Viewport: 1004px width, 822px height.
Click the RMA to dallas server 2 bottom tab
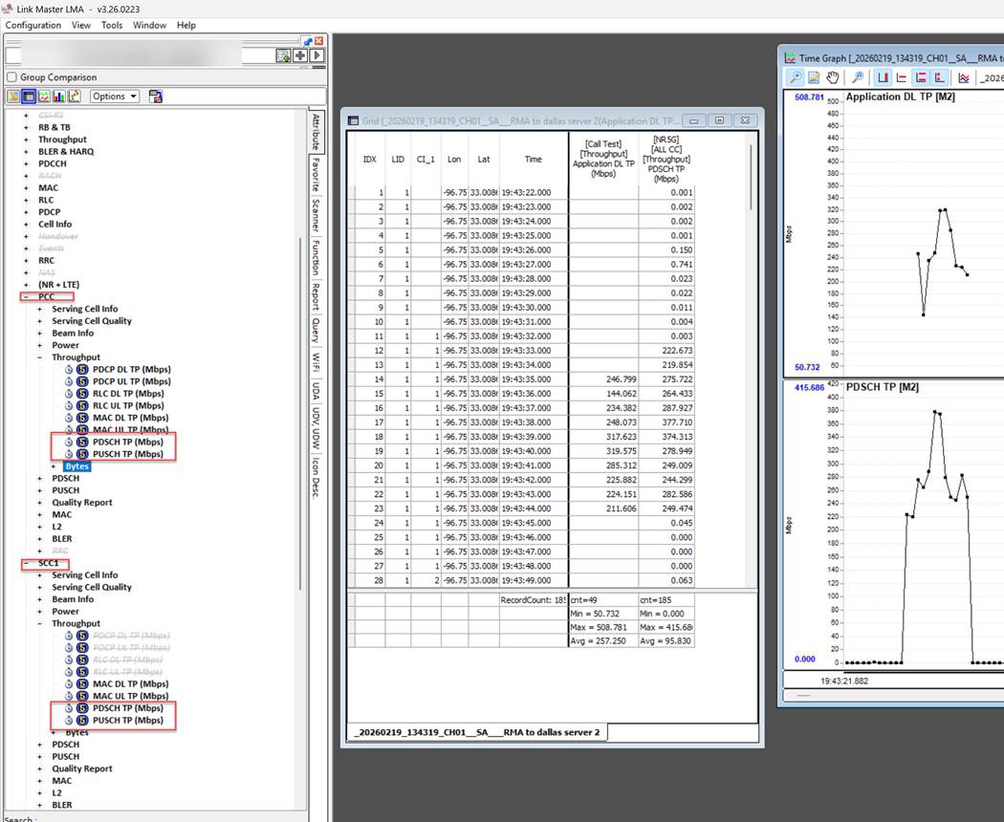click(476, 733)
